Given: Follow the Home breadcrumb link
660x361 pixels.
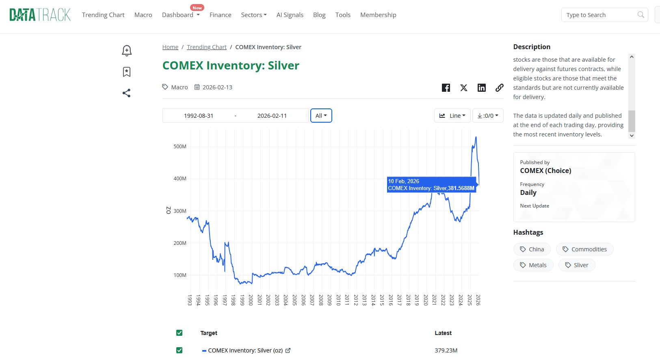Looking at the screenshot, I should tap(170, 47).
